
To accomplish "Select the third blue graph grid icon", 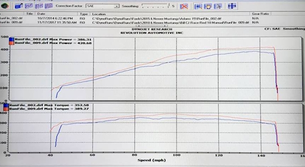I will (x=39, y=6).
